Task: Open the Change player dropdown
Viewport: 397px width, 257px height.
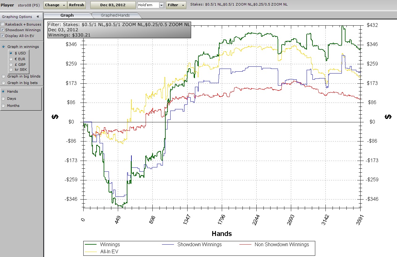Action: click(x=55, y=5)
